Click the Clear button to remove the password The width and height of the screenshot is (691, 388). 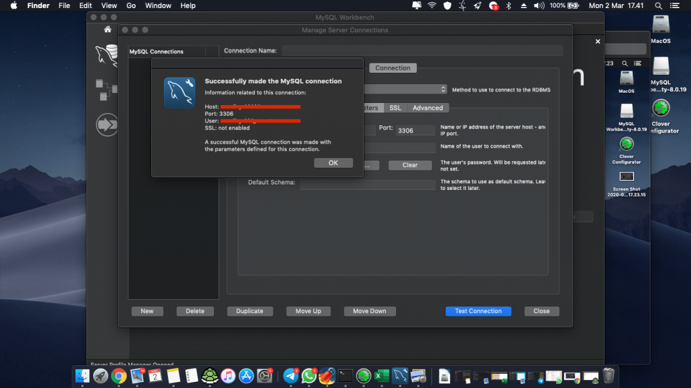tap(410, 164)
